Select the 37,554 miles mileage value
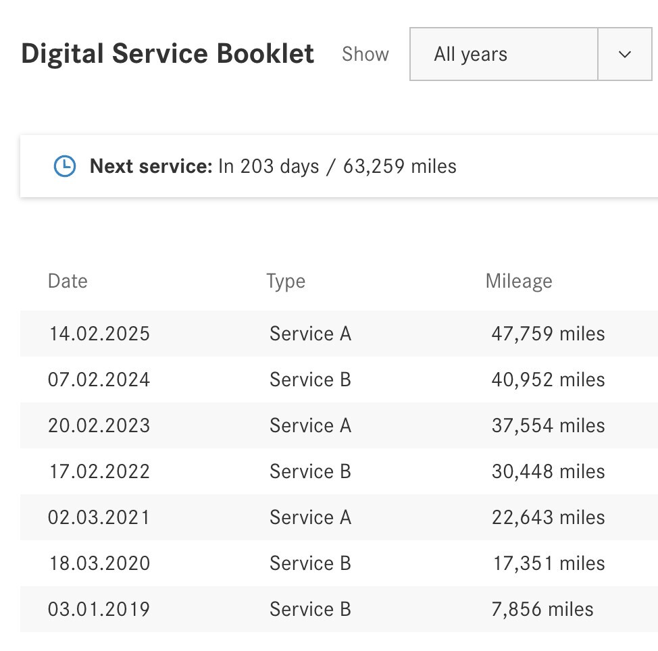The image size is (658, 651). pyautogui.click(x=548, y=425)
